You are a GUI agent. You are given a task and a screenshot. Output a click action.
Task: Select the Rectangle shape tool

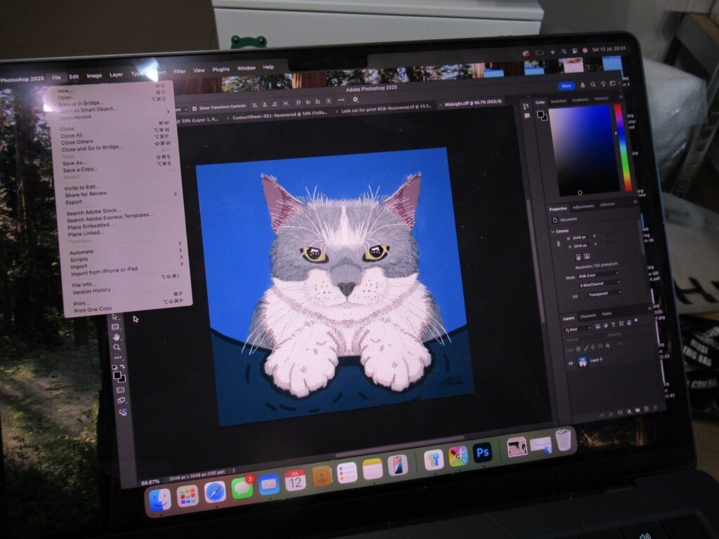pyautogui.click(x=116, y=327)
